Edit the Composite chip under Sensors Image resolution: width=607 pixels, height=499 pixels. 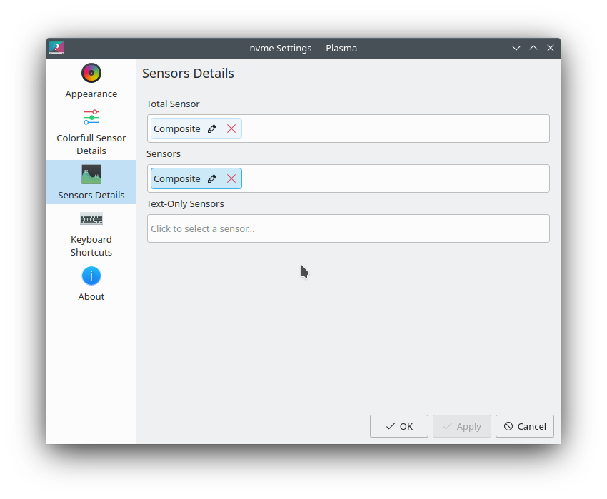click(x=211, y=179)
